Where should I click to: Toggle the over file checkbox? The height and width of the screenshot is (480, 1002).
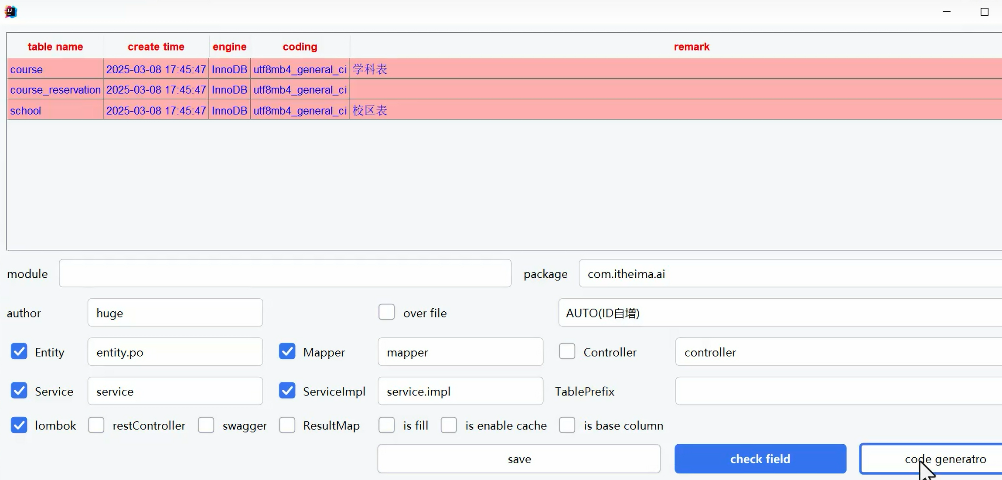tap(386, 312)
